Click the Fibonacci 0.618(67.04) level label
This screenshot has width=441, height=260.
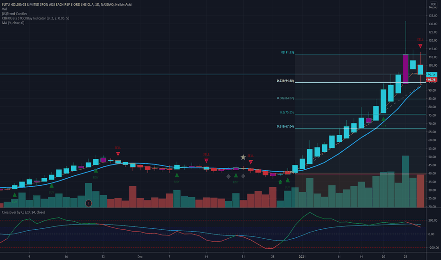point(285,127)
